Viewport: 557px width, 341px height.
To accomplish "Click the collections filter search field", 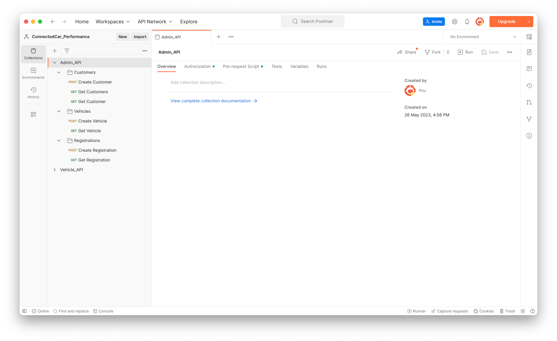I will coord(100,51).
